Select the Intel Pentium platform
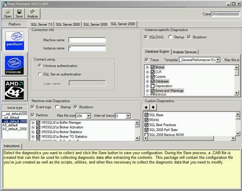242x191 pixels. [x=14, y=41]
